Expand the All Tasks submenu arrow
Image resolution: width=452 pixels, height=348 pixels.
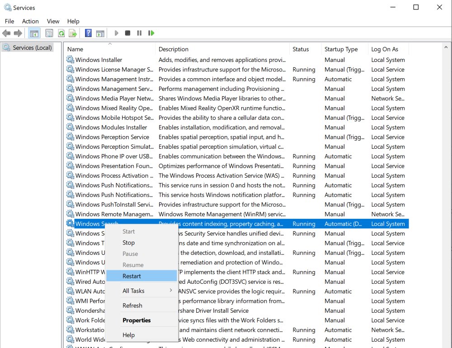[171, 290]
